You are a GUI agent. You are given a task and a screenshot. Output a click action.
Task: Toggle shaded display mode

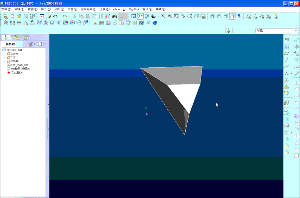[232, 16]
